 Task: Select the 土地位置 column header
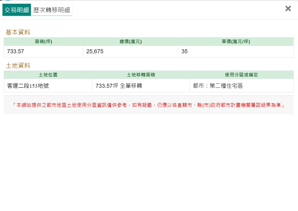48,75
